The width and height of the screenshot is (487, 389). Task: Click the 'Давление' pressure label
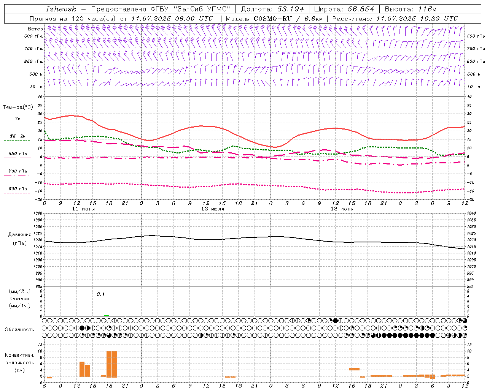(20, 235)
